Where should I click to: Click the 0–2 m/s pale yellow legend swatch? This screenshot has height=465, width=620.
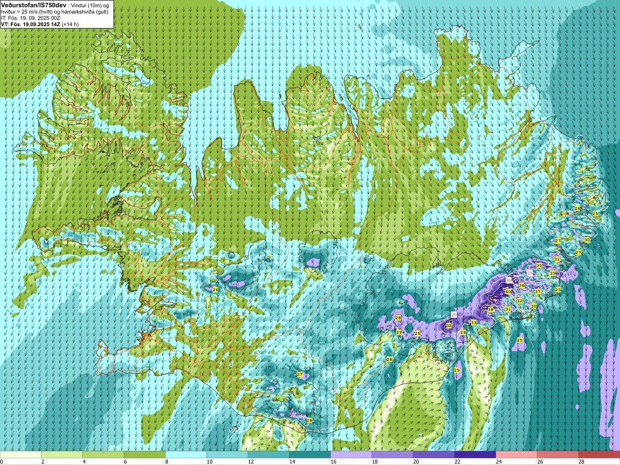click(20, 454)
